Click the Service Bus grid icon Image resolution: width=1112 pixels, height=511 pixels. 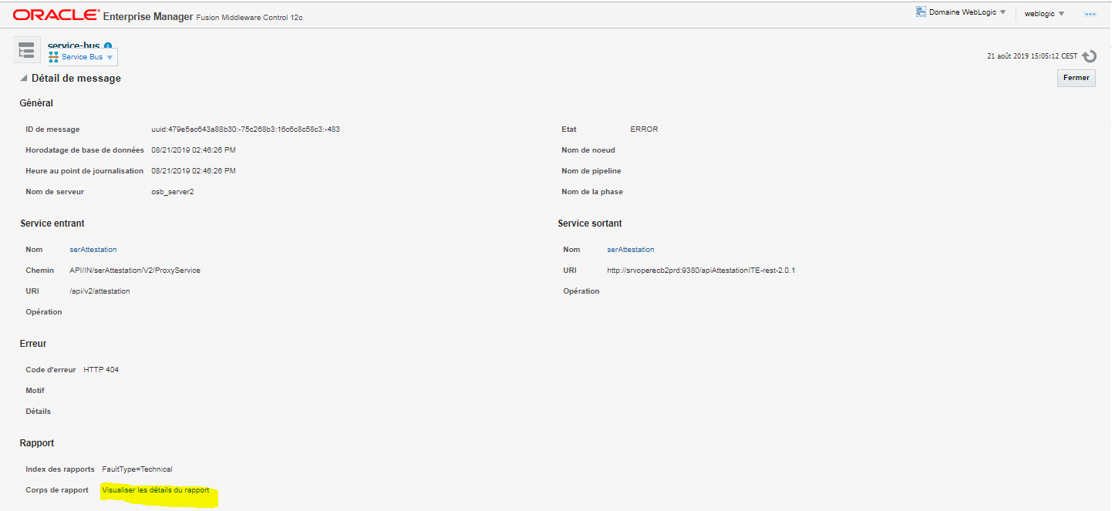click(x=54, y=57)
